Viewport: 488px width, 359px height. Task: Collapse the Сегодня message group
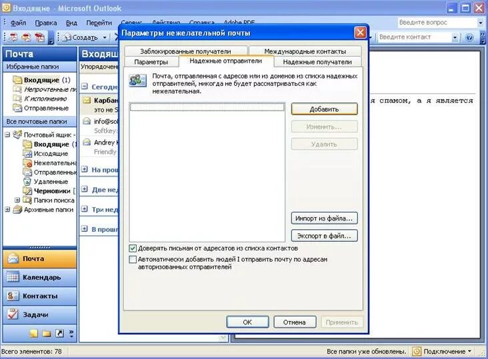[x=85, y=87]
